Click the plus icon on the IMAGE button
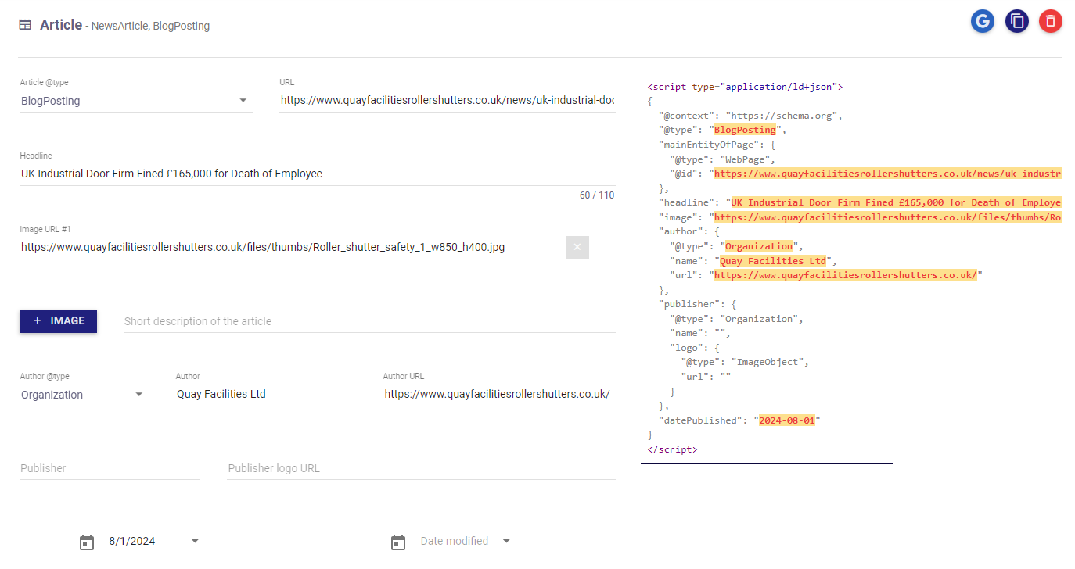 click(x=36, y=320)
